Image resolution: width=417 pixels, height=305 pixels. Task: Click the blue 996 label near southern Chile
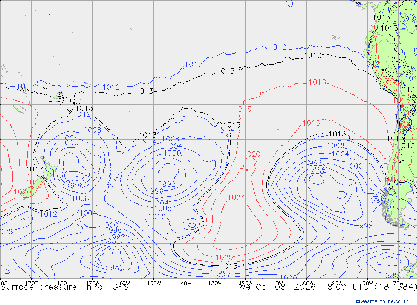click(366, 226)
